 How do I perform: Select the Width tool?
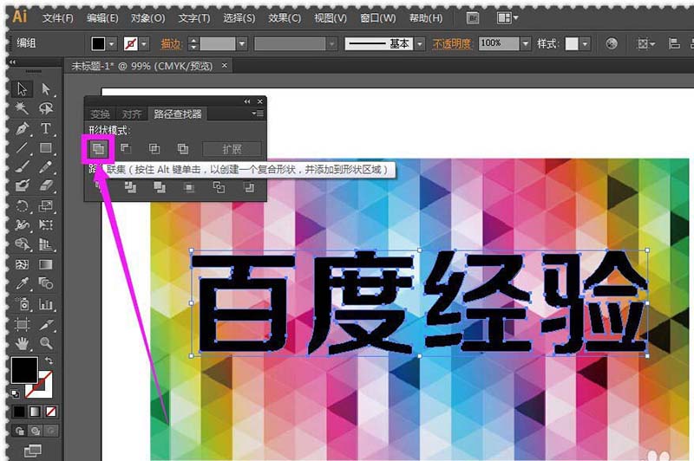click(22, 225)
